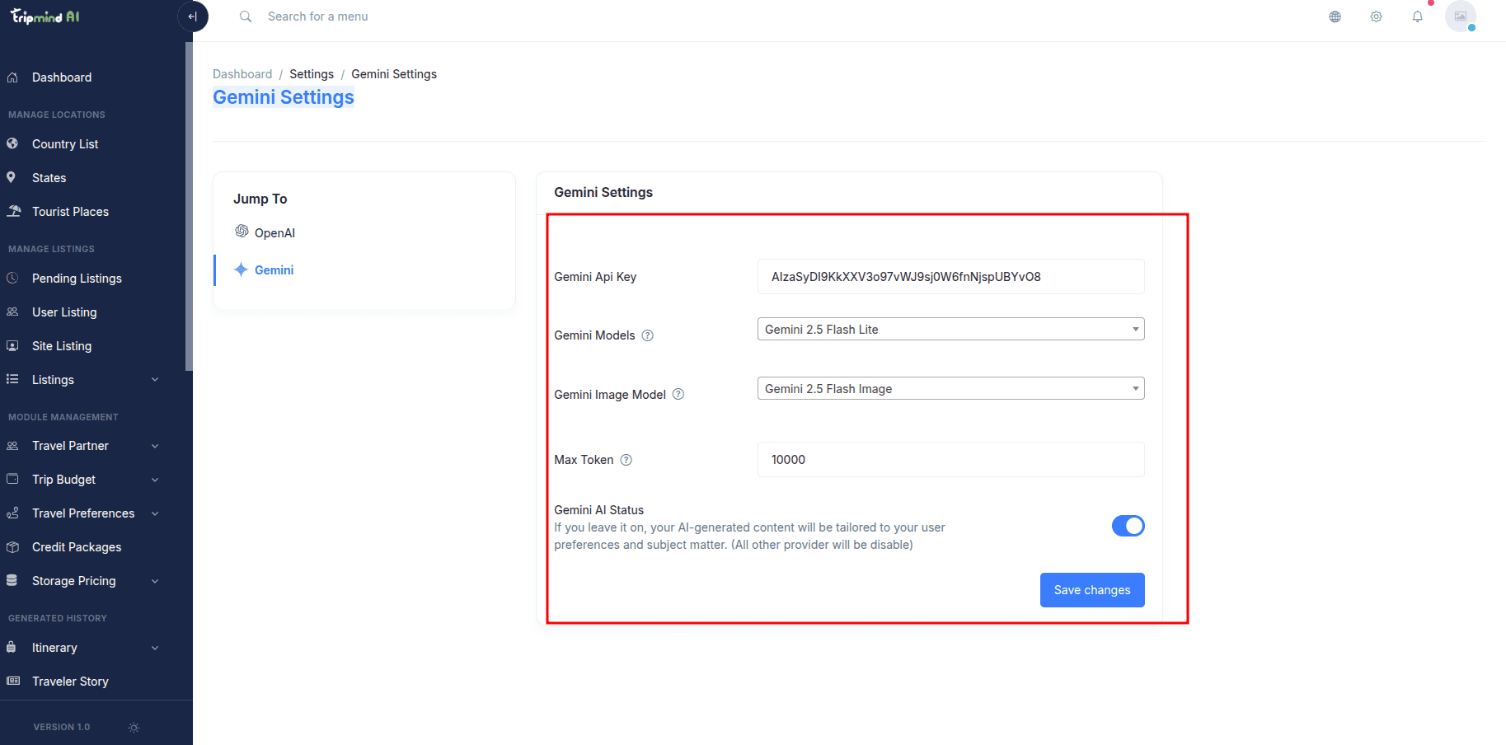
Task: Go to Dashboard via the breadcrumb
Action: pyautogui.click(x=242, y=74)
